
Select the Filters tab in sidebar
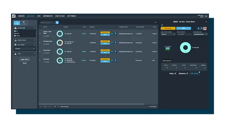point(17,23)
